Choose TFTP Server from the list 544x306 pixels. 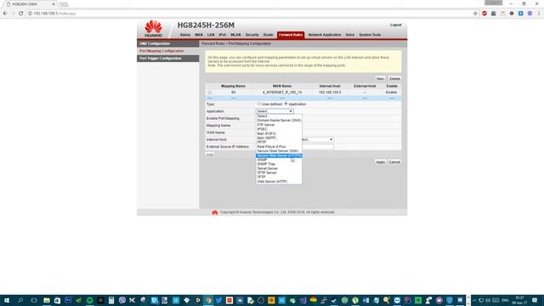(279, 173)
